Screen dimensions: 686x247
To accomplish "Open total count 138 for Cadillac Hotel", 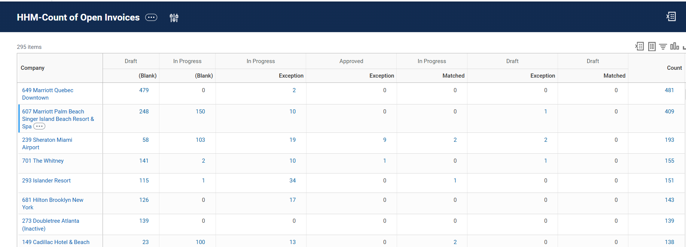I will pos(670,242).
